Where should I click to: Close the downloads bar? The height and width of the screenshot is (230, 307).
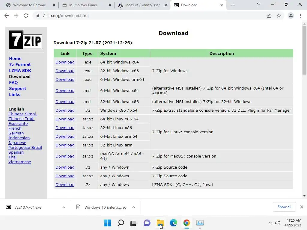(x=302, y=207)
